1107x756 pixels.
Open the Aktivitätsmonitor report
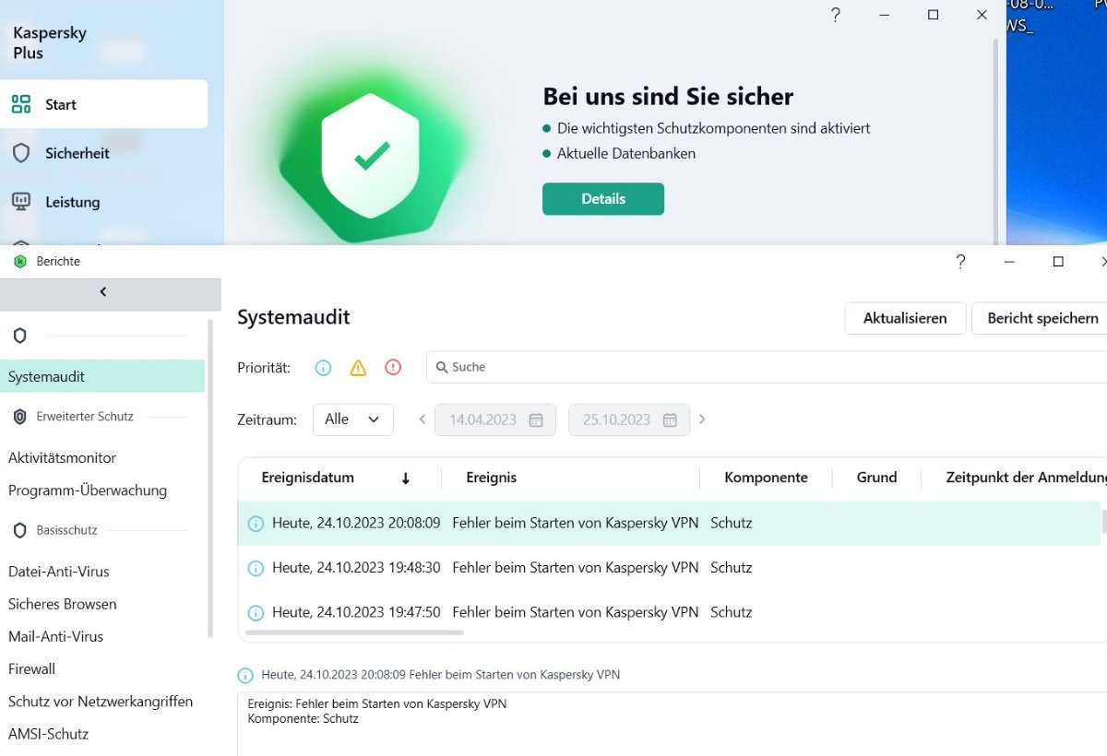pos(62,457)
